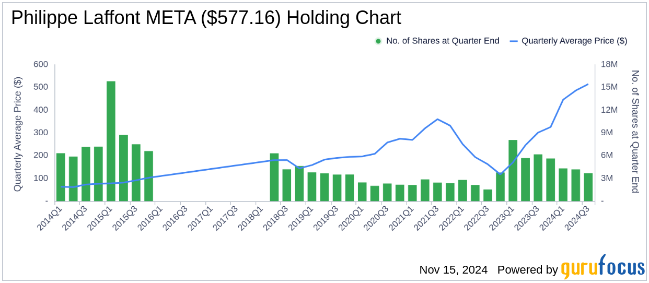
Task: Click the 15M tick on the shares axis
Action: pyautogui.click(x=609, y=87)
